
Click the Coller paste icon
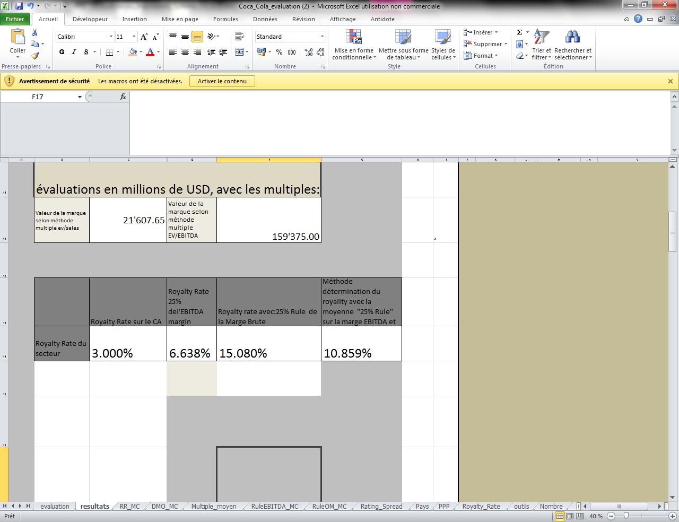(x=18, y=37)
